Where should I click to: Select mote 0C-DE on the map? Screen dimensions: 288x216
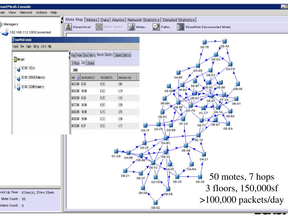pos(116,151)
